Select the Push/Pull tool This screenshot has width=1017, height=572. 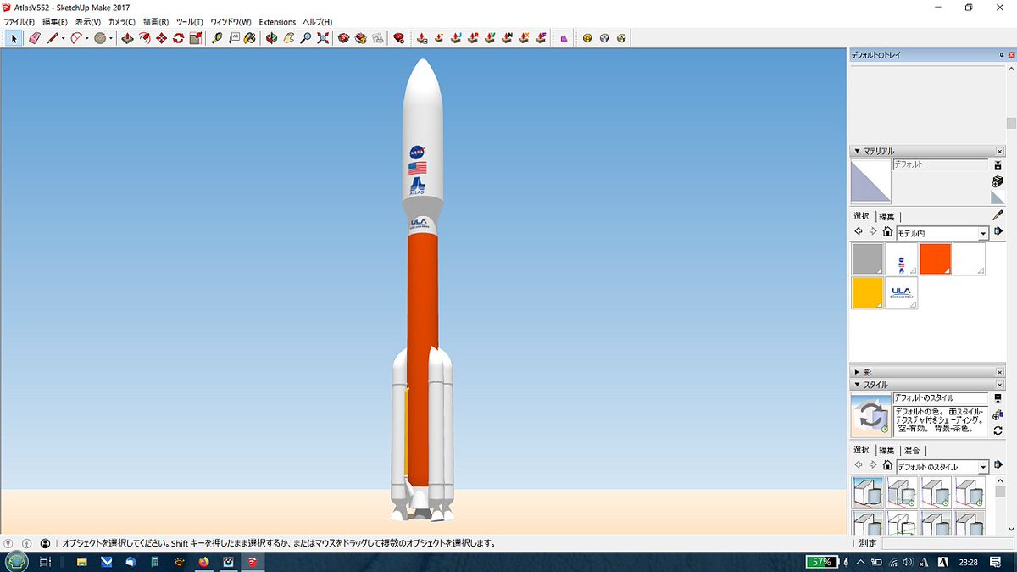[128, 38]
